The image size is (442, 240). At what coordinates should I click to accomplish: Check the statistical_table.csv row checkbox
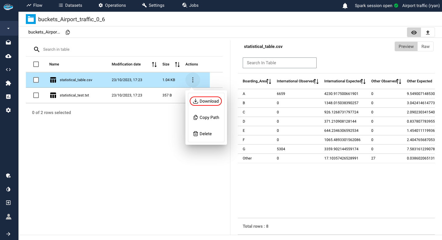click(36, 80)
